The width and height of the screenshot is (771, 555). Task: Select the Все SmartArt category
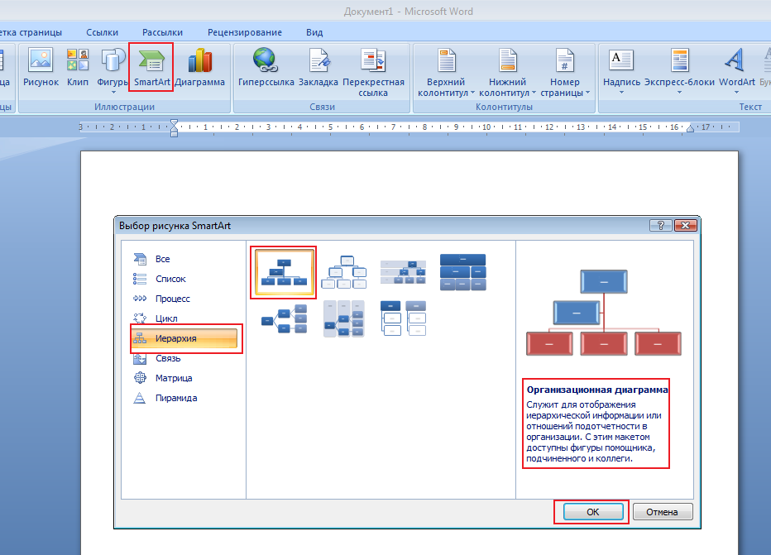[184, 259]
